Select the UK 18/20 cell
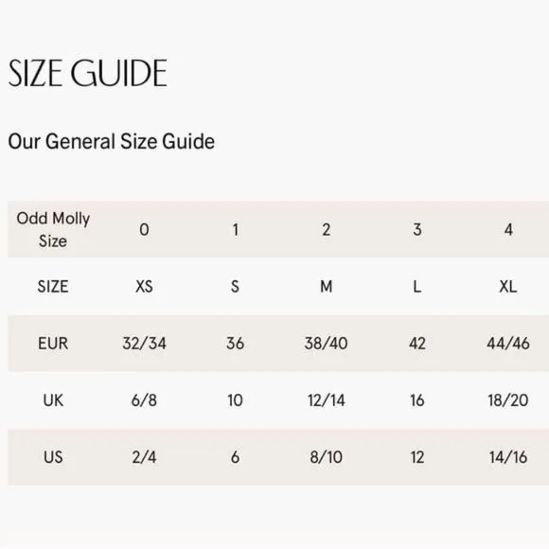The height and width of the screenshot is (549, 549). (508, 400)
